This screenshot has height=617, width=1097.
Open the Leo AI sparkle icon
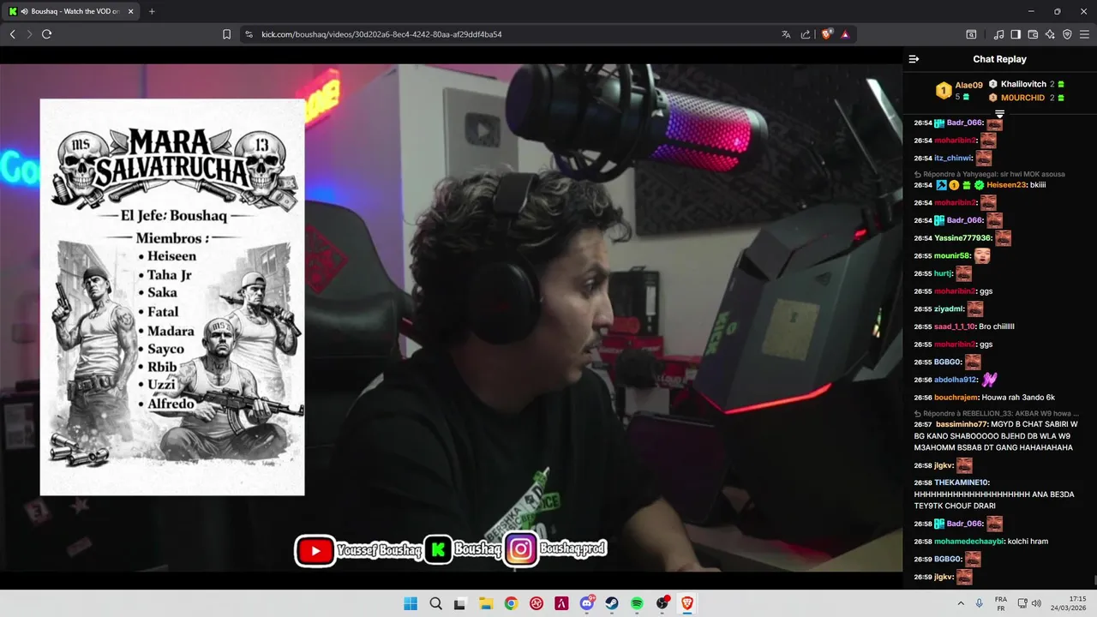click(x=1050, y=34)
